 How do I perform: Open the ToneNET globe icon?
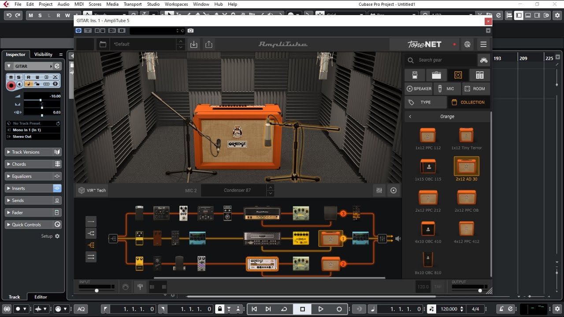[x=468, y=44]
